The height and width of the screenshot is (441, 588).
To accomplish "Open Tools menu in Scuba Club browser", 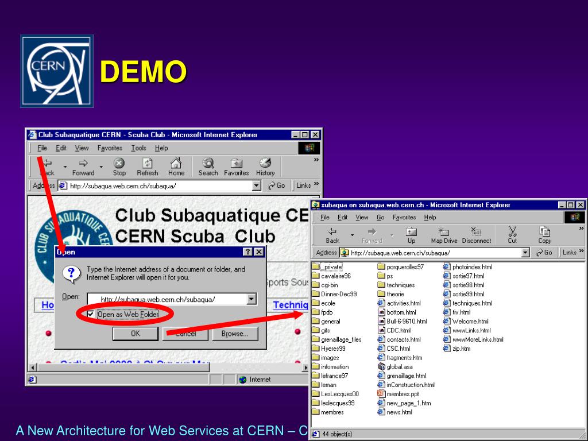I will point(138,148).
